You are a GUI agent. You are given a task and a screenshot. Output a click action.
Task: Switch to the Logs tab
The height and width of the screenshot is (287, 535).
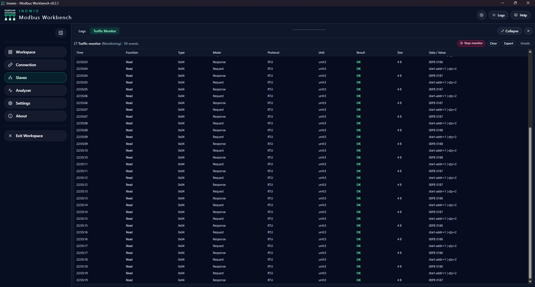tap(82, 31)
